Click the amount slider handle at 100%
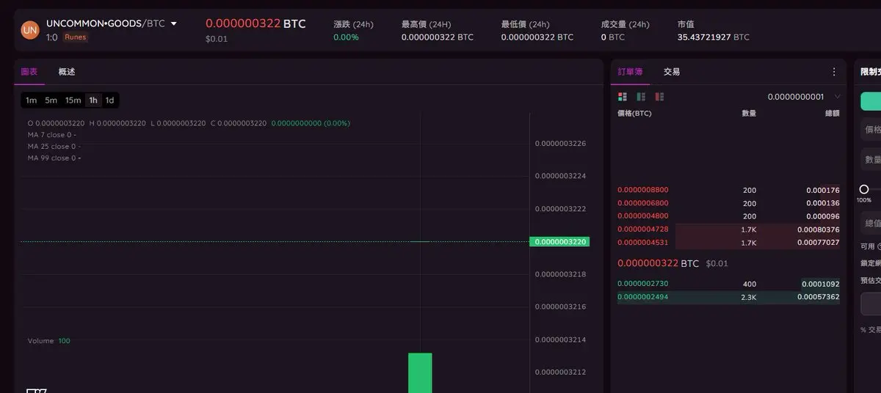Viewport: 881px width, 393px height. pyautogui.click(x=864, y=189)
